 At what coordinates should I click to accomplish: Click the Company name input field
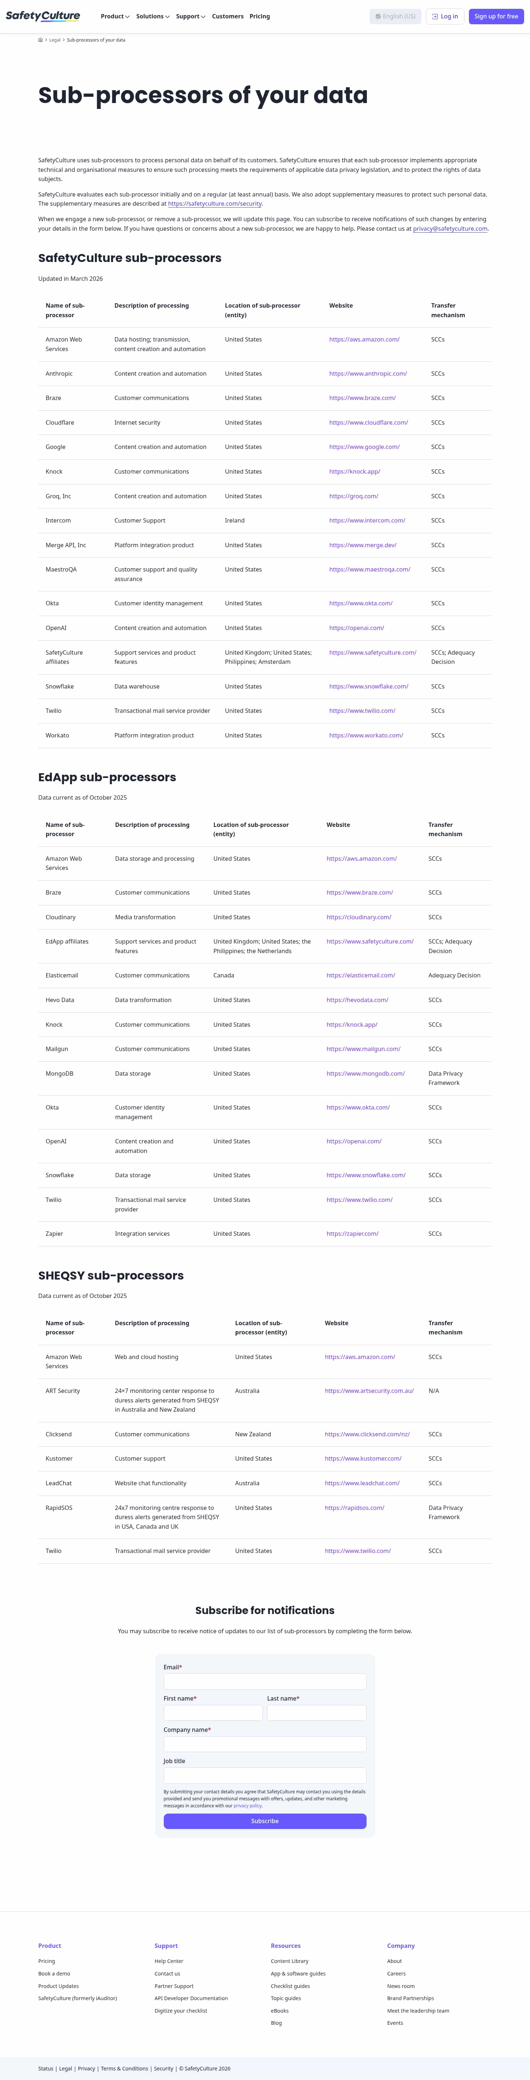click(x=265, y=1744)
